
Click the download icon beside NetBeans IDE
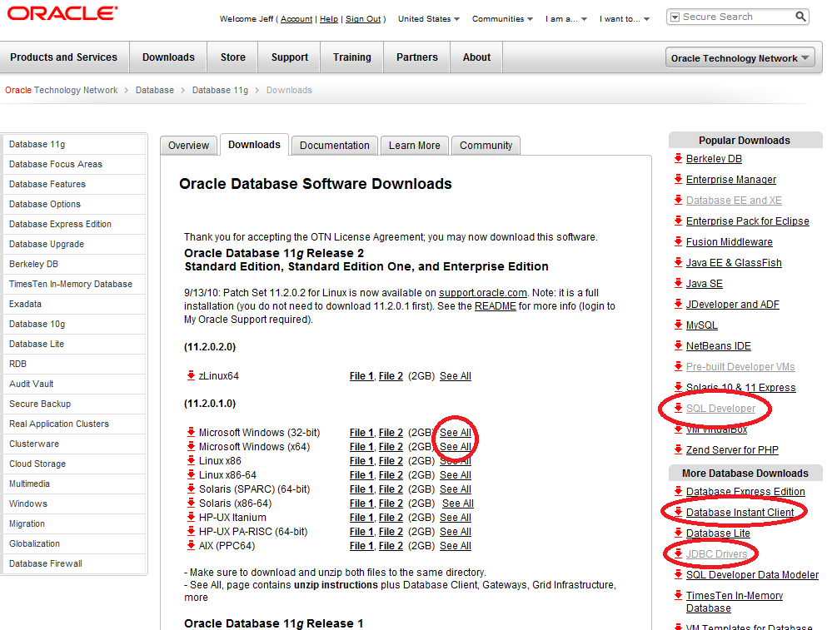tap(678, 345)
